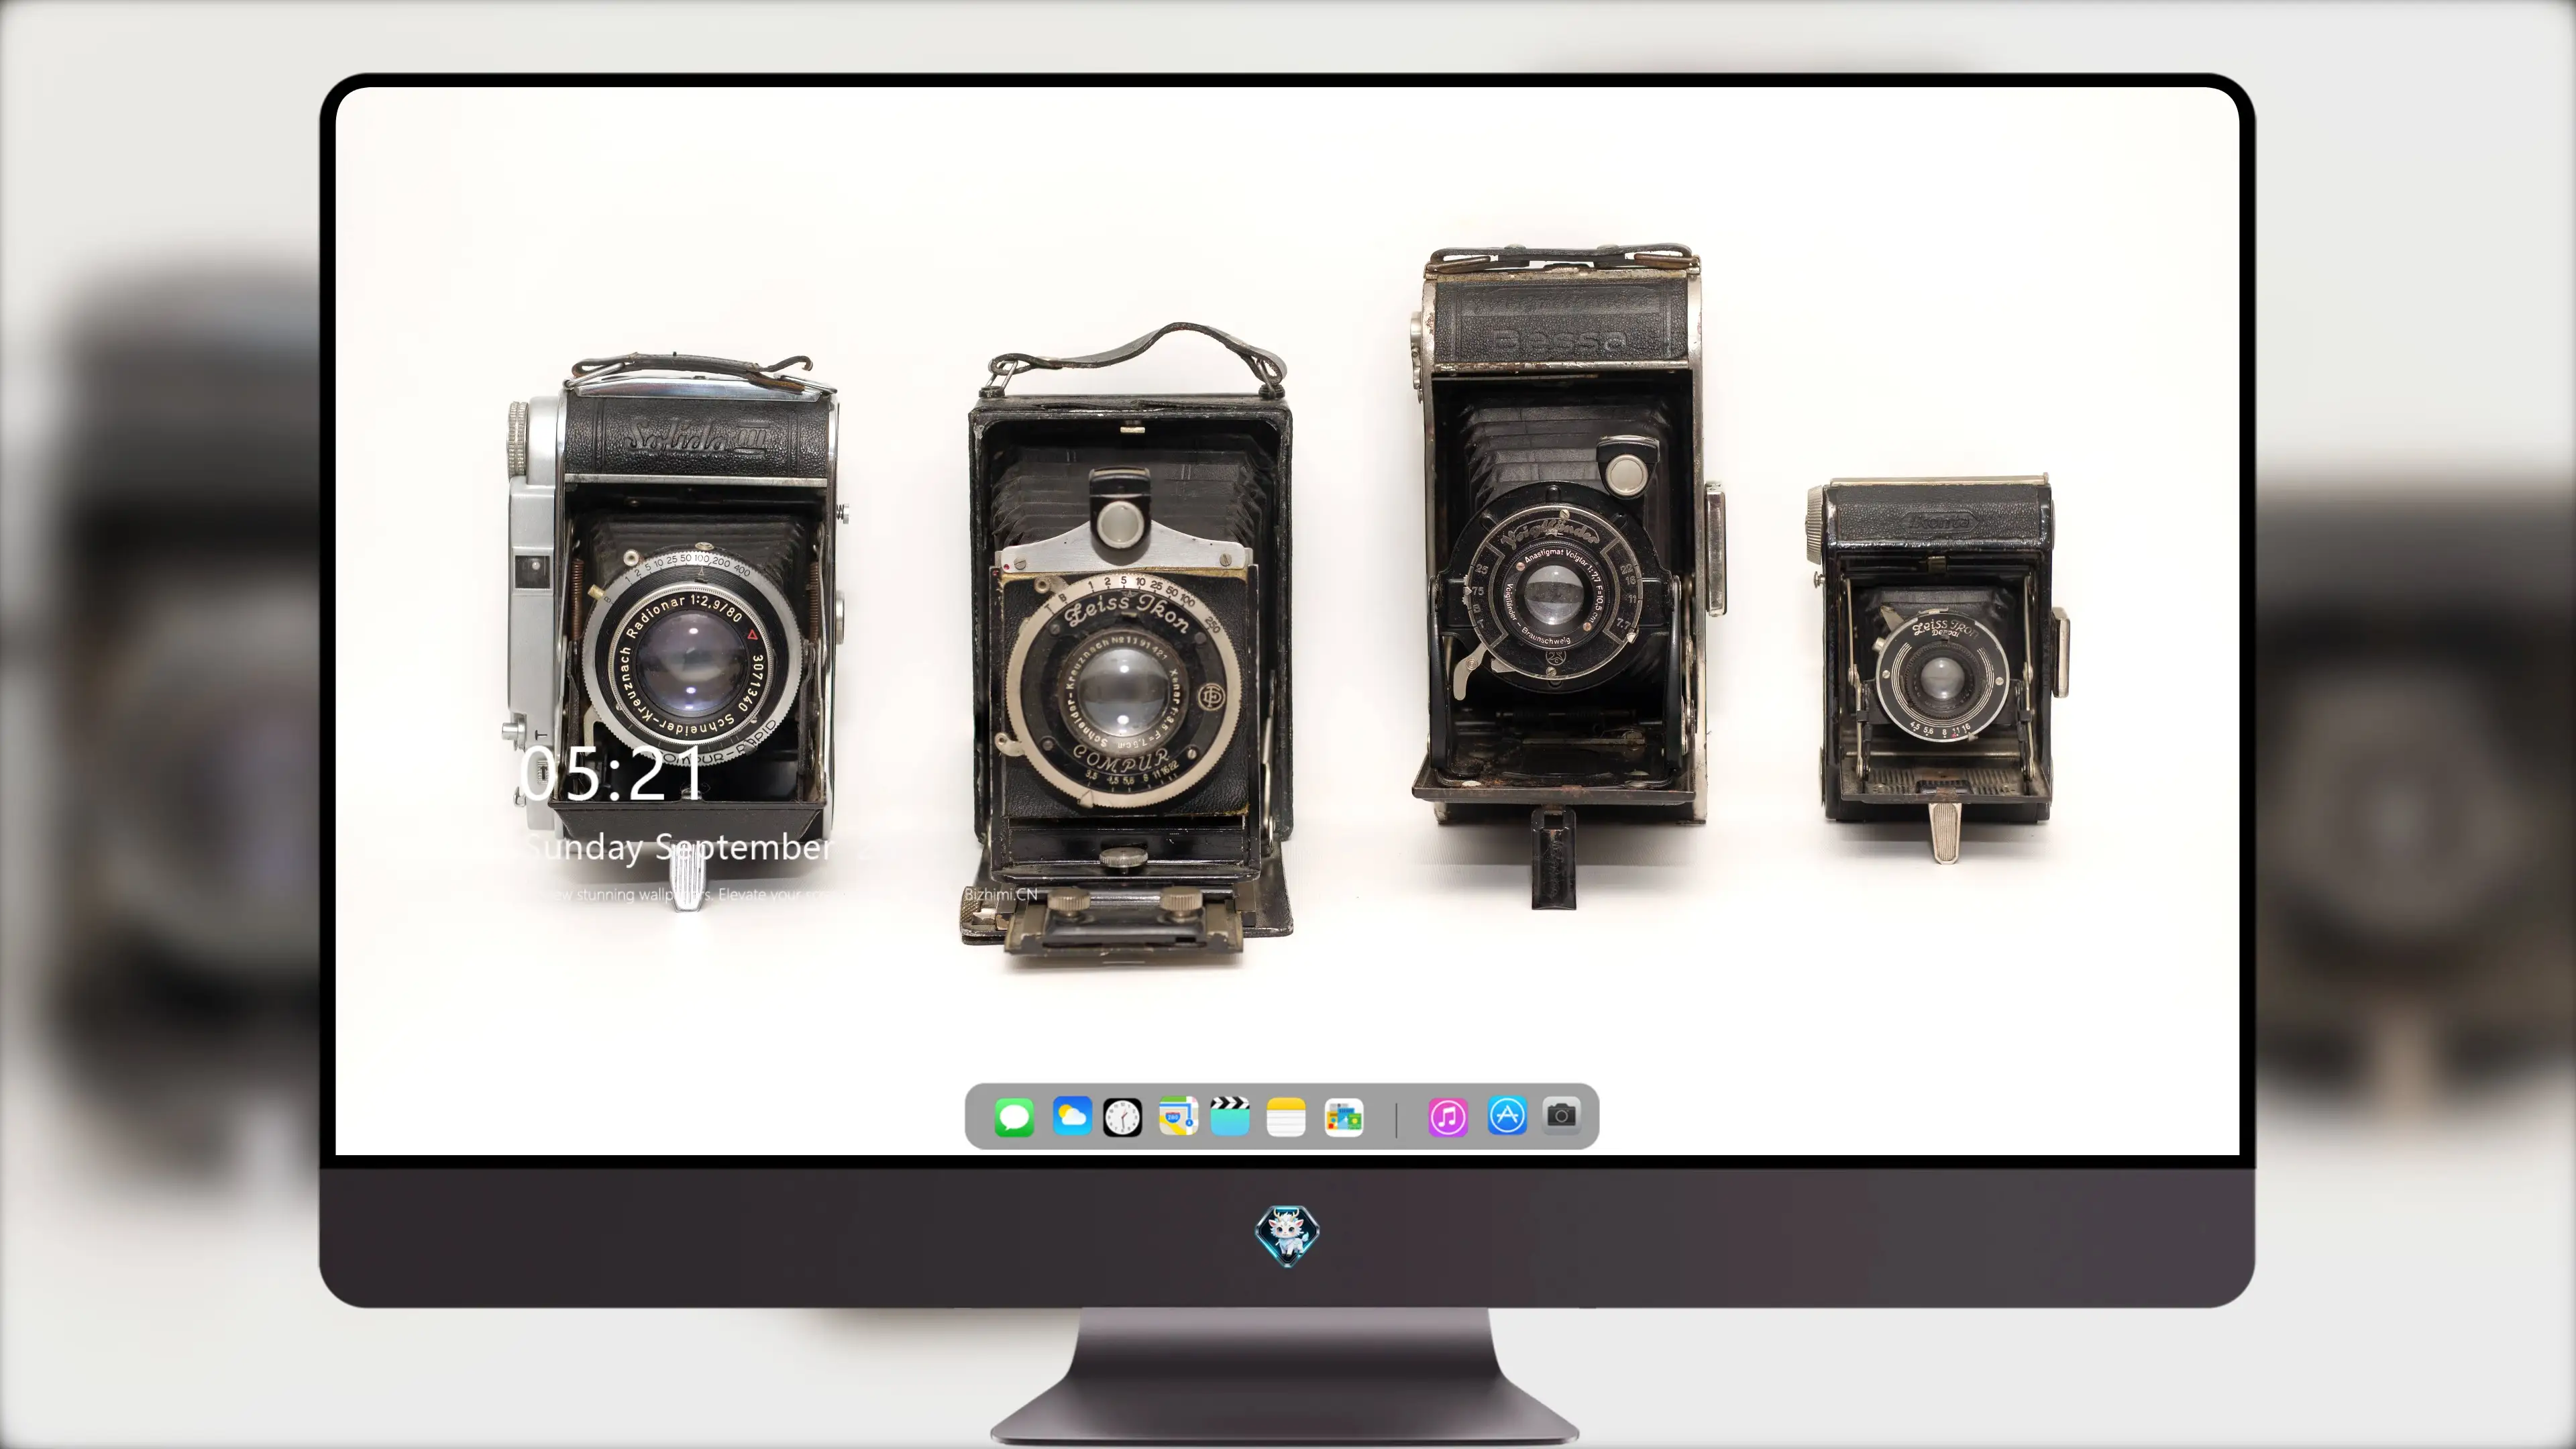
Task: Open the green Messages app in the dock
Action: coord(1014,1117)
